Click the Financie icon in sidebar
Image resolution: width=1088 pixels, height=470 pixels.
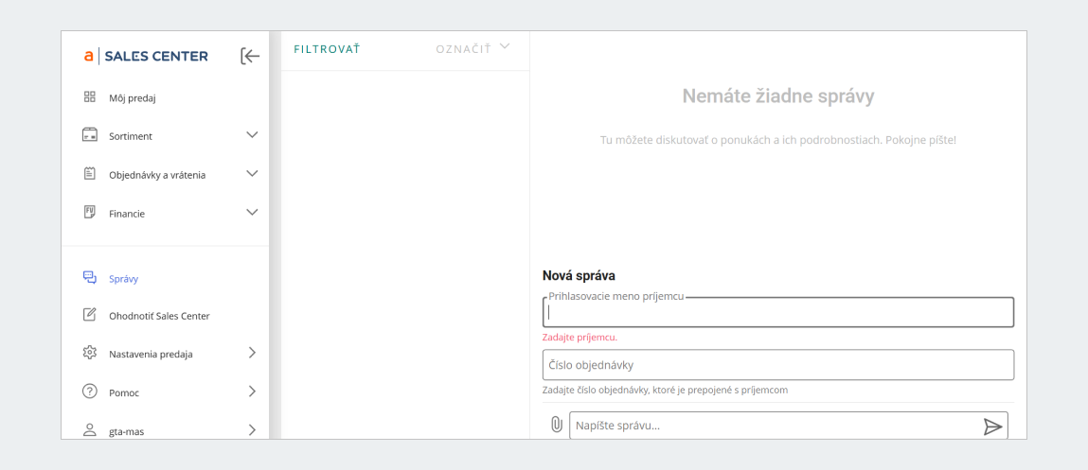pyautogui.click(x=90, y=213)
